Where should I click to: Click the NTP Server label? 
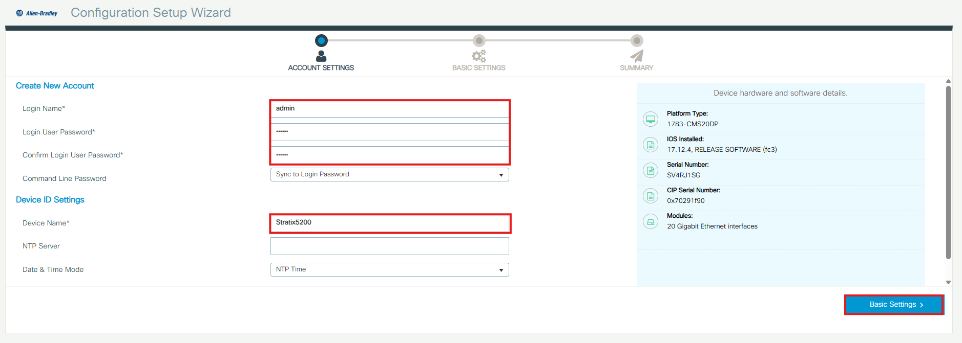41,246
